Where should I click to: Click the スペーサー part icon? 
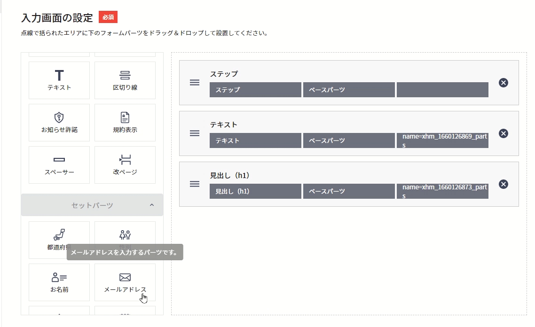point(59,164)
